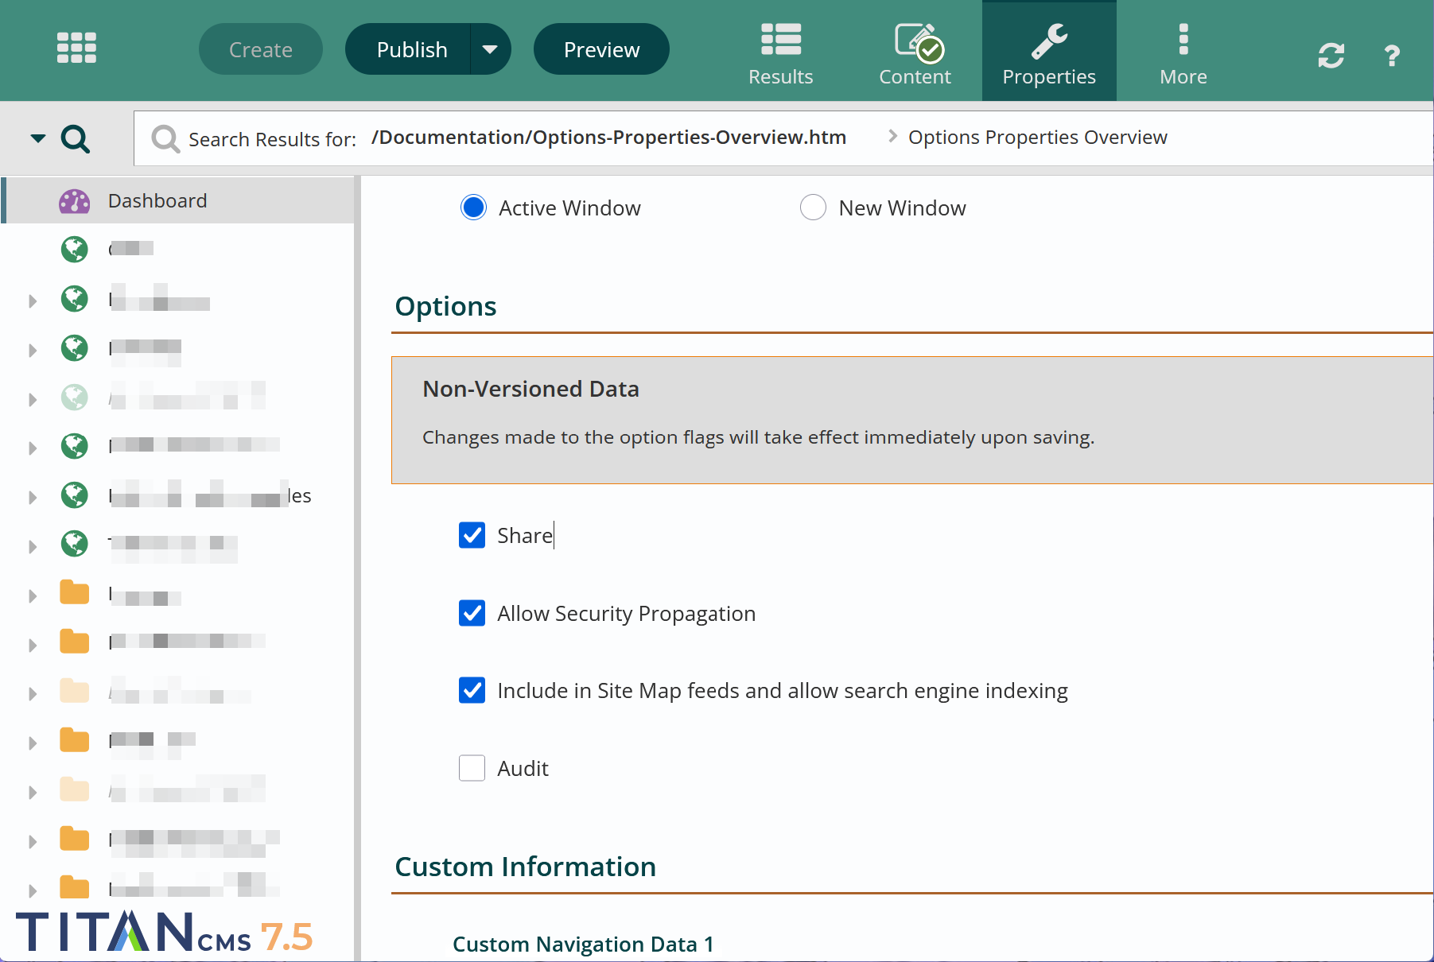Viewport: 1434px width, 962px height.
Task: Click the Create button
Action: tap(261, 49)
